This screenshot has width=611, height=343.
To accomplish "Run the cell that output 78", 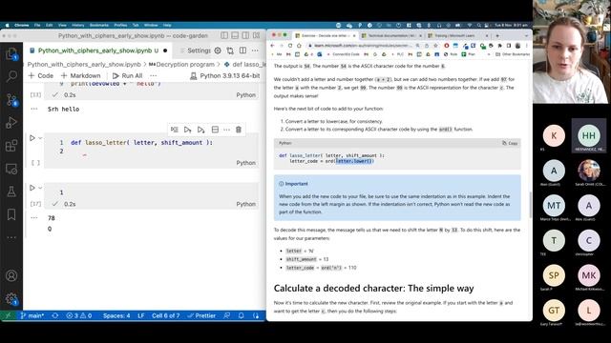I will [32, 188].
